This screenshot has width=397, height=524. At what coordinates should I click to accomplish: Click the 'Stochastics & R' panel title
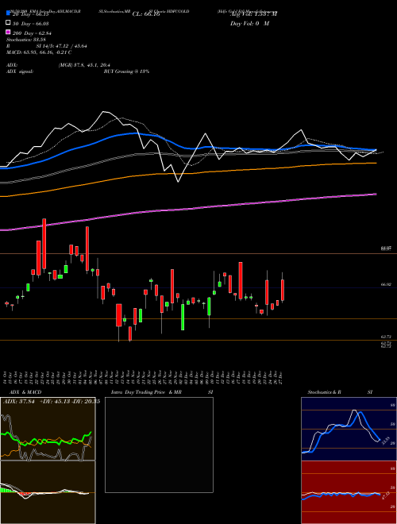tap(325, 392)
